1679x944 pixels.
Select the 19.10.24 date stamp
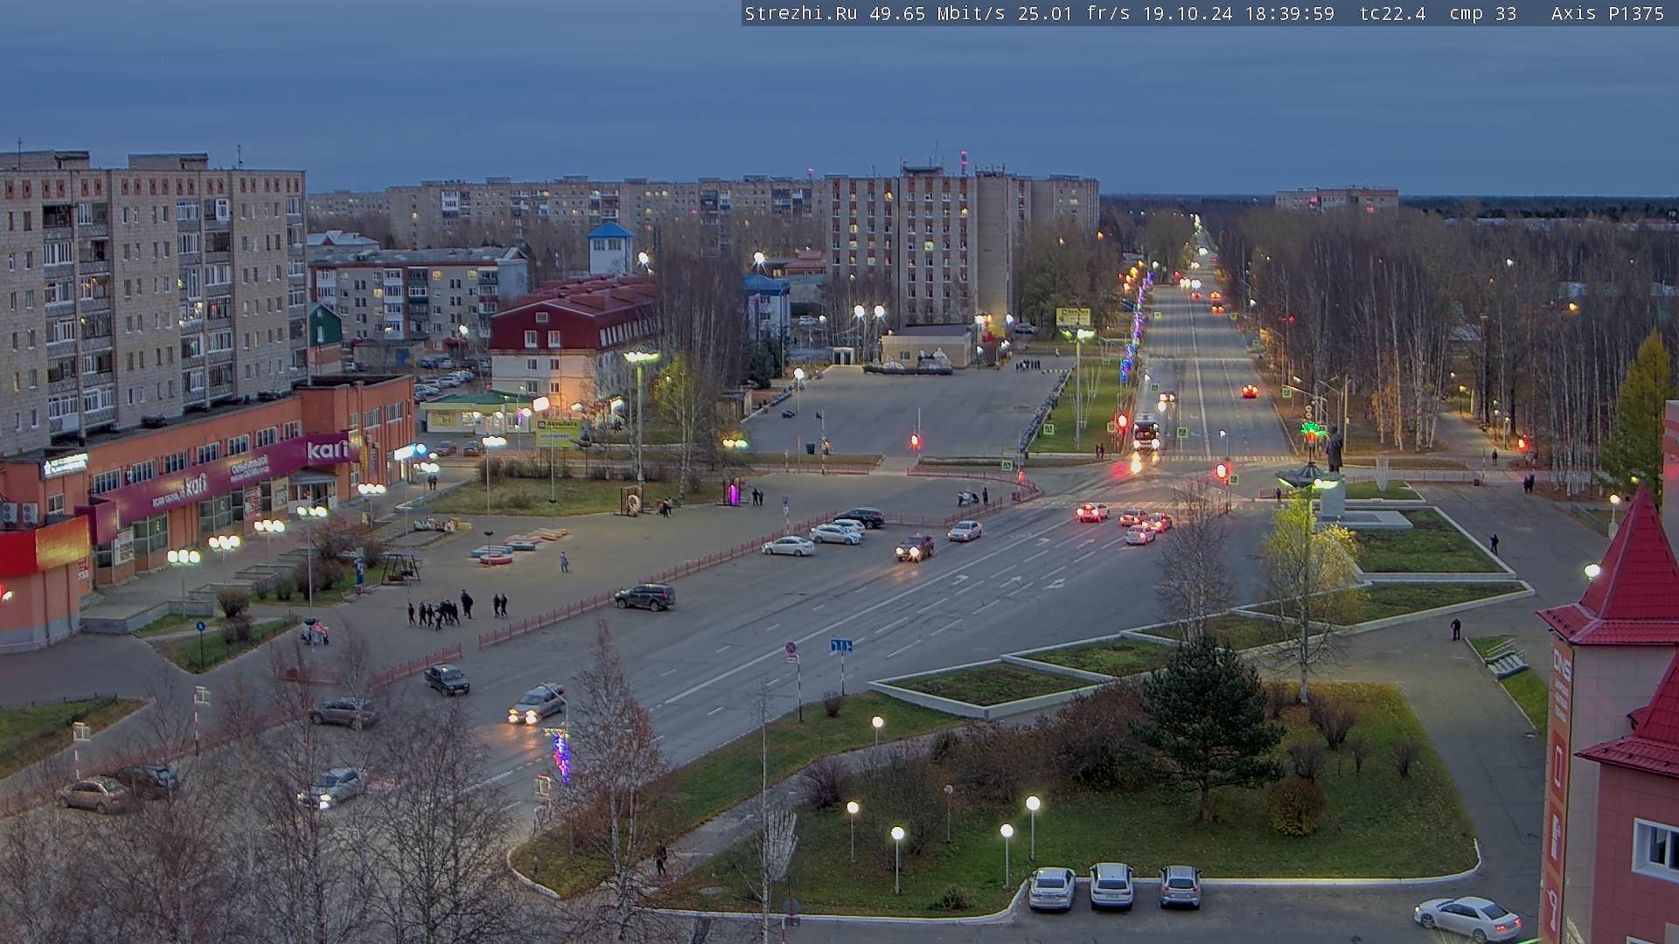click(1188, 14)
